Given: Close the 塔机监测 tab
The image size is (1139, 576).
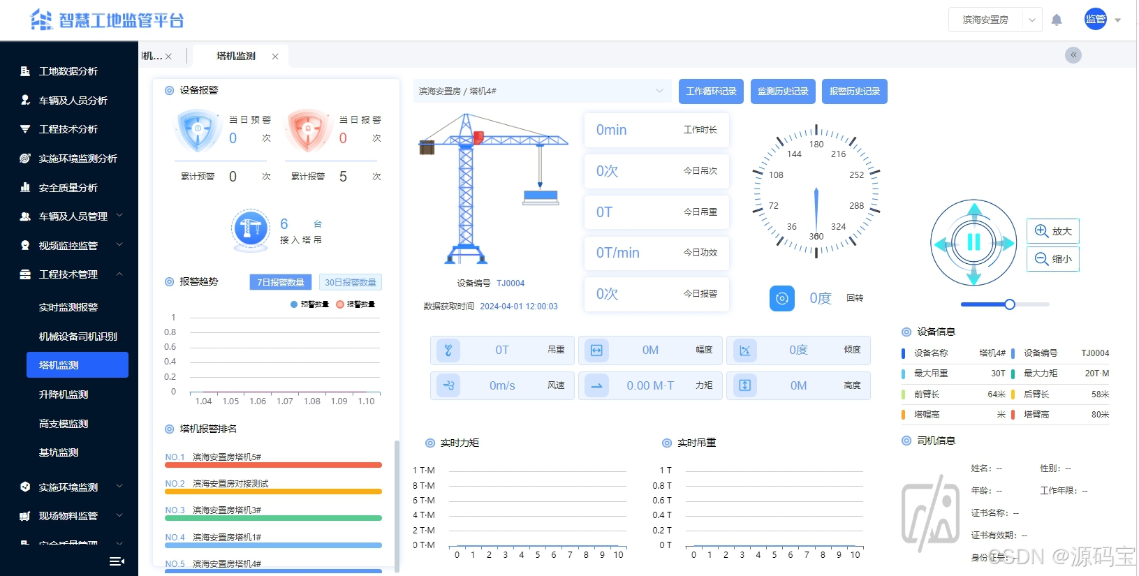Looking at the screenshot, I should (x=275, y=57).
